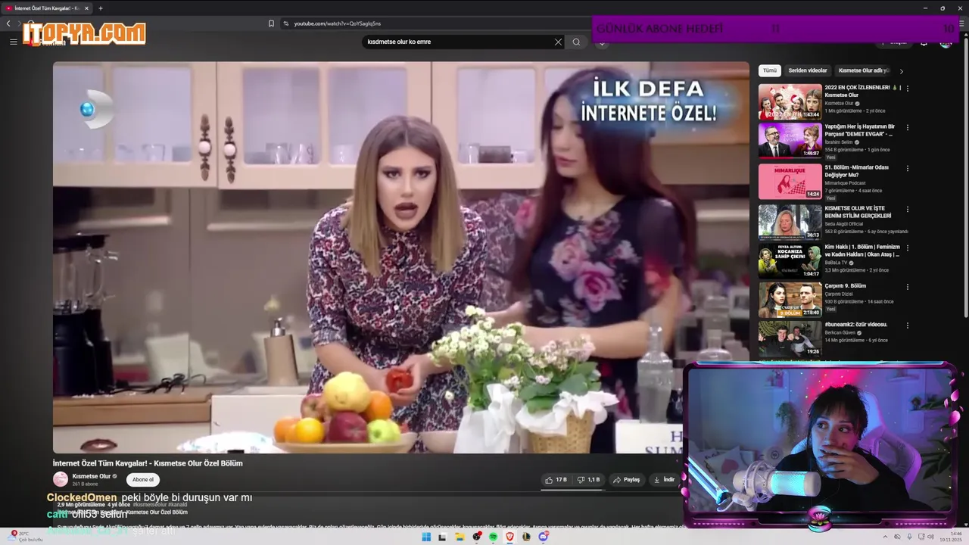The height and width of the screenshot is (545, 969).
Task: Open options menu for BENİM STİLİM GERÇEKLERİ video
Action: tap(908, 209)
